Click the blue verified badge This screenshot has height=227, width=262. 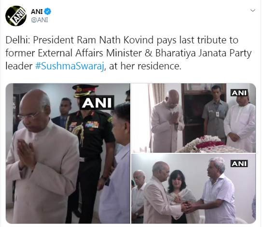coord(48,12)
